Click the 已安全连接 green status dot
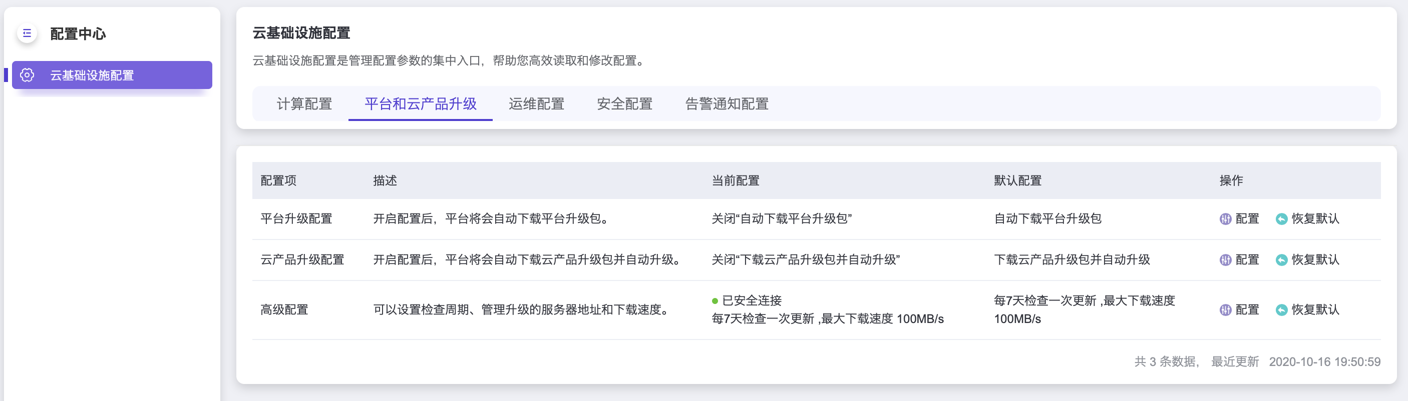 click(715, 301)
